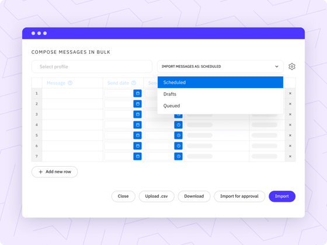The height and width of the screenshot is (245, 327).
Task: Focus the send date field in row 7
Action: click(119, 156)
